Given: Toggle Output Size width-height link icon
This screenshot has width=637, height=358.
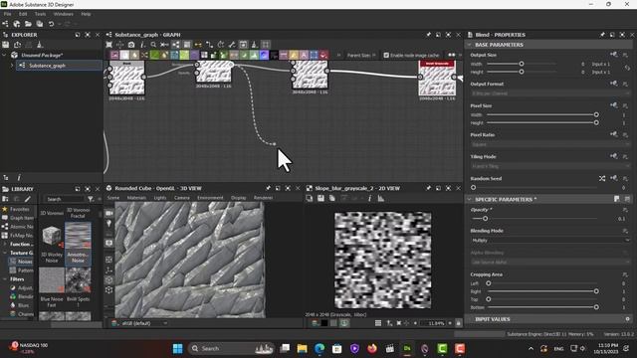Looking at the screenshot, I should tap(627, 68).
